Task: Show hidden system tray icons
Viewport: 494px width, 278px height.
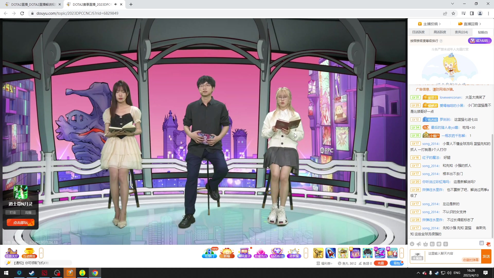Action: tap(418, 273)
